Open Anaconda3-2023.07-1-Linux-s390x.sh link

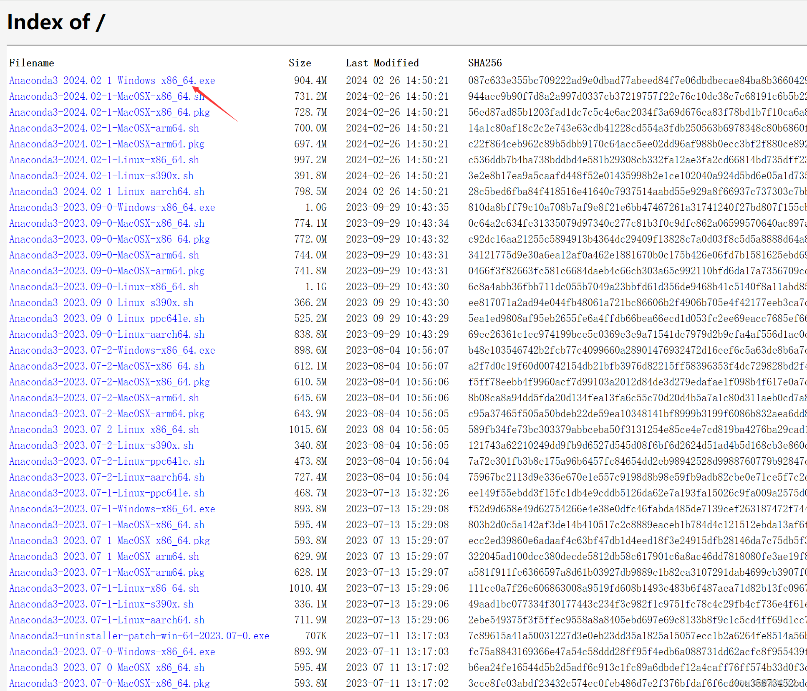pyautogui.click(x=101, y=604)
